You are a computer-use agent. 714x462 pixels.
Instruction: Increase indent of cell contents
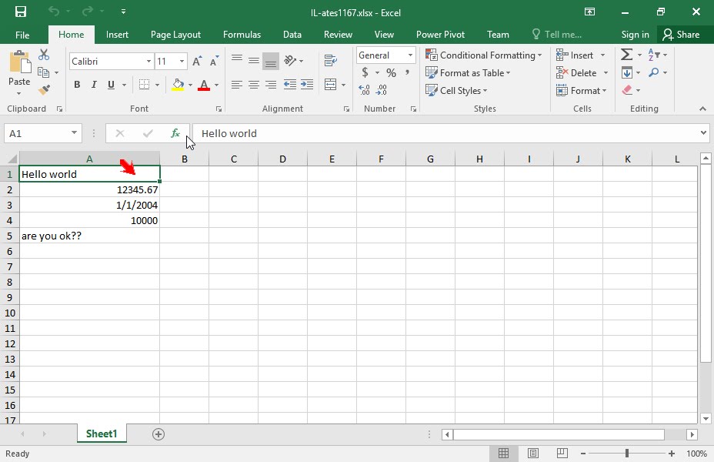[x=307, y=84]
